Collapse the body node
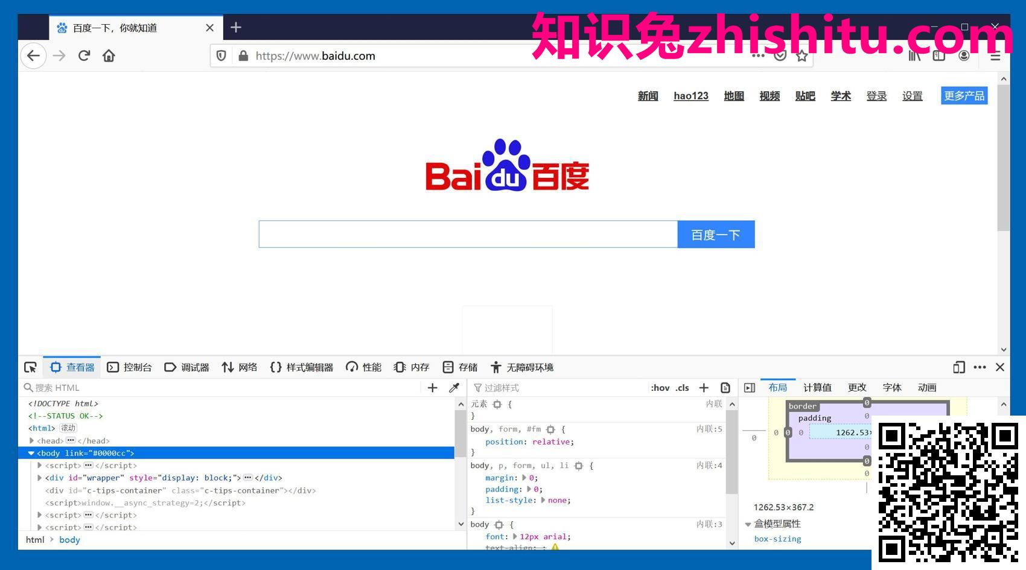The width and height of the screenshot is (1026, 570). [x=31, y=453]
